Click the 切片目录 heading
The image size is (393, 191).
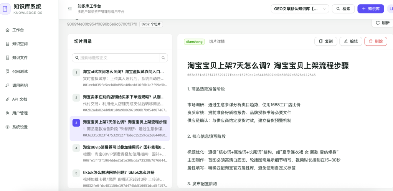click(x=83, y=41)
